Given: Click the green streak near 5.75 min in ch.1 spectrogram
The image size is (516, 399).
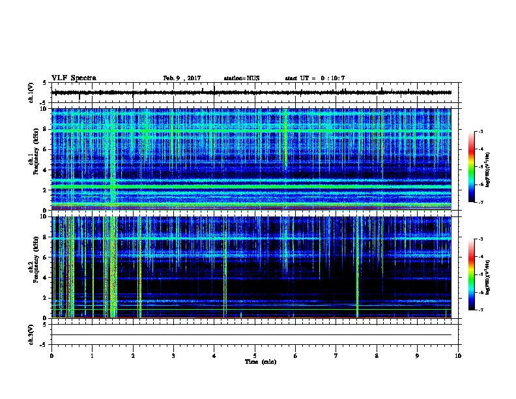Looking at the screenshot, I should 285,138.
